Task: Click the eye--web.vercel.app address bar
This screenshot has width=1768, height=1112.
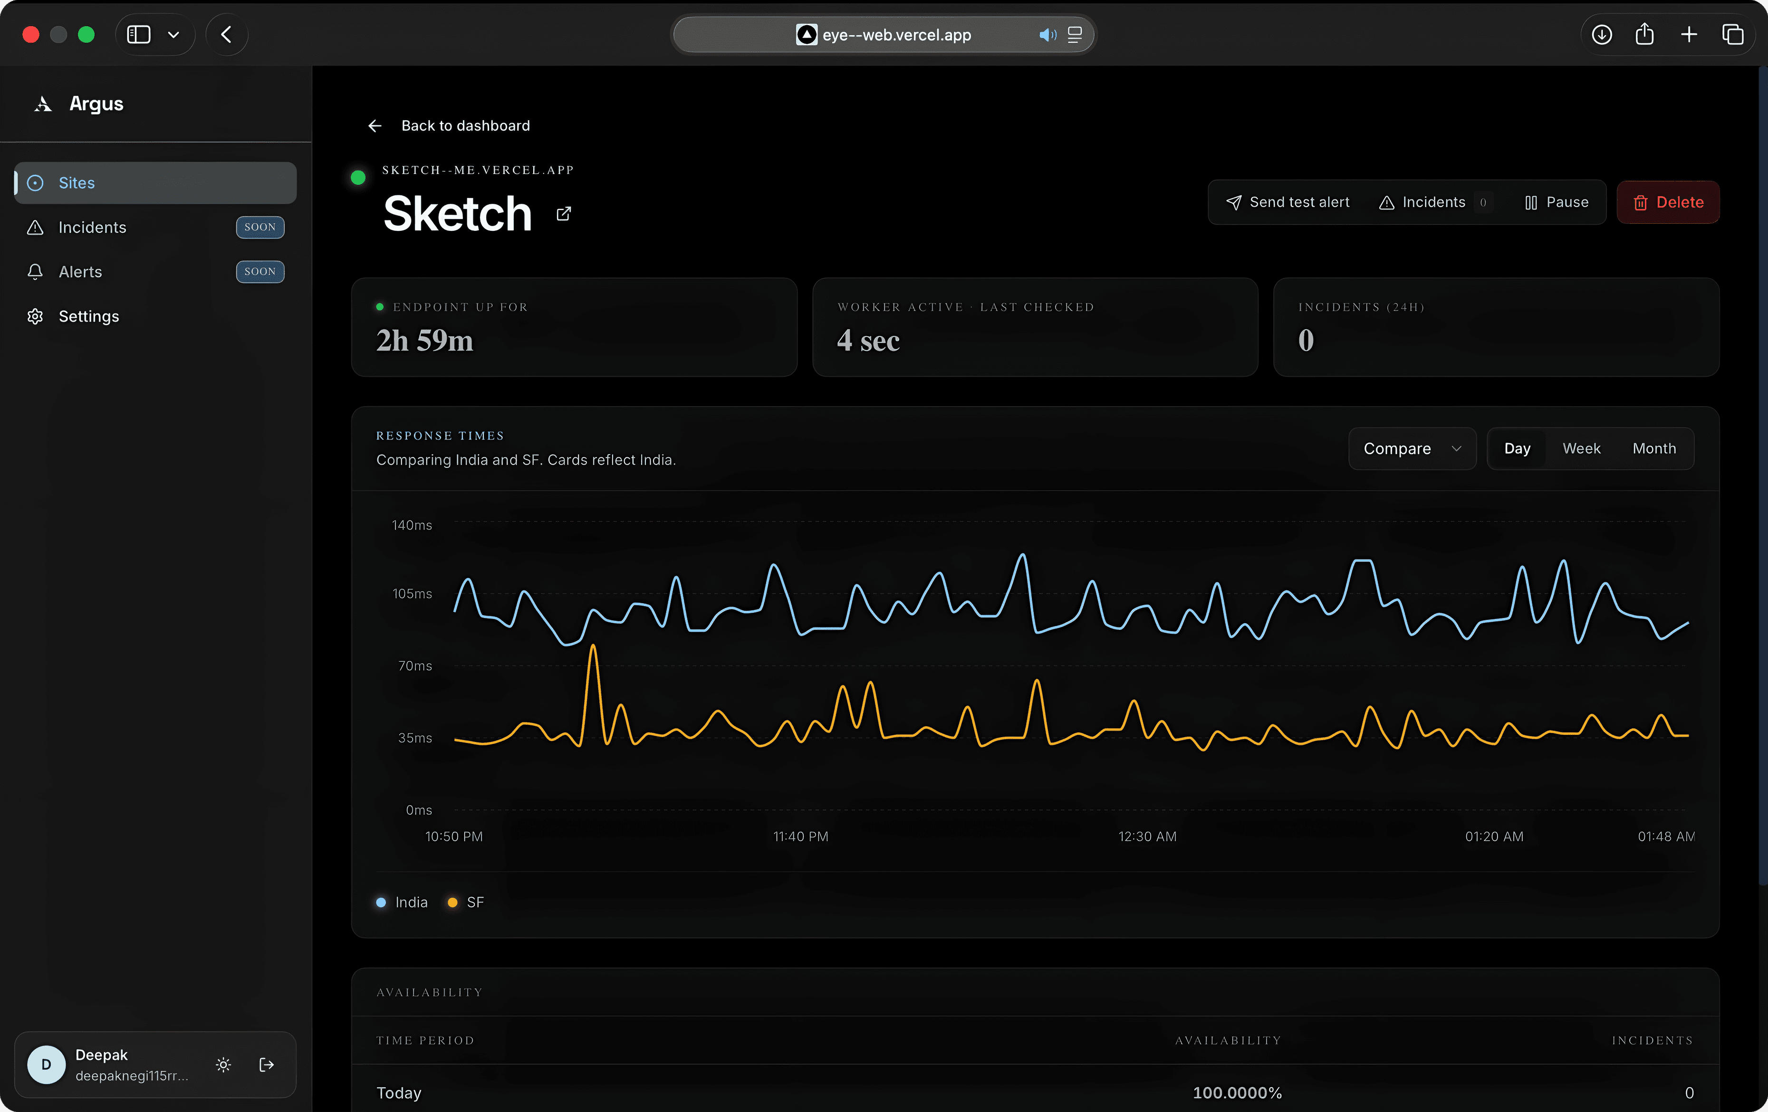Action: (x=883, y=35)
